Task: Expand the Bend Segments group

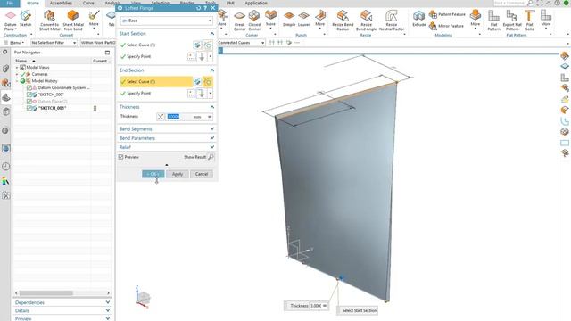Action: [x=212, y=128]
